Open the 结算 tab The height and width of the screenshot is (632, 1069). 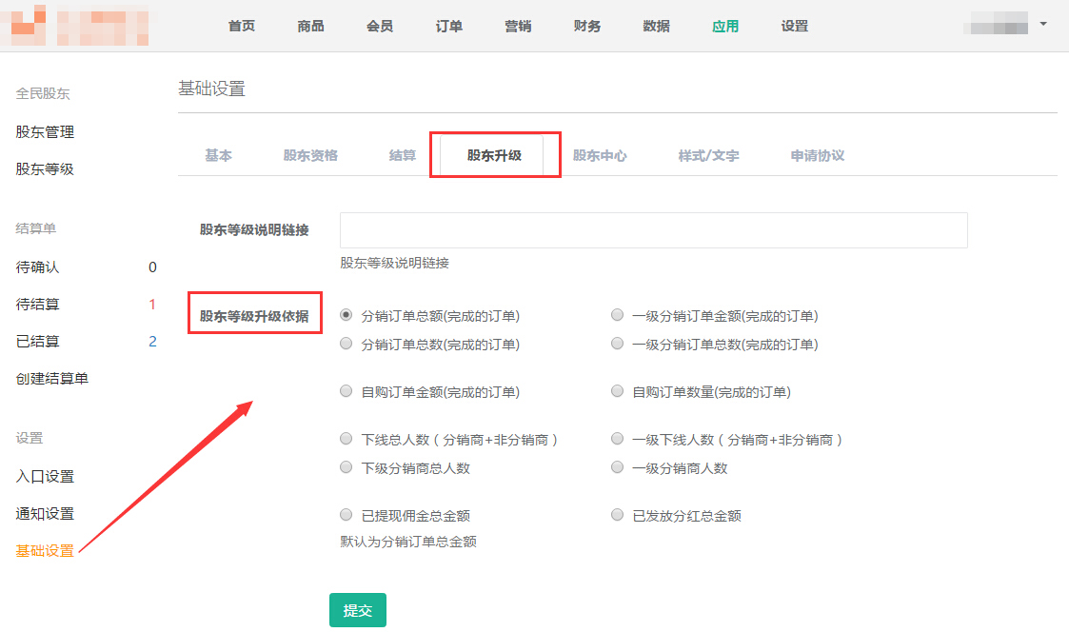[403, 155]
